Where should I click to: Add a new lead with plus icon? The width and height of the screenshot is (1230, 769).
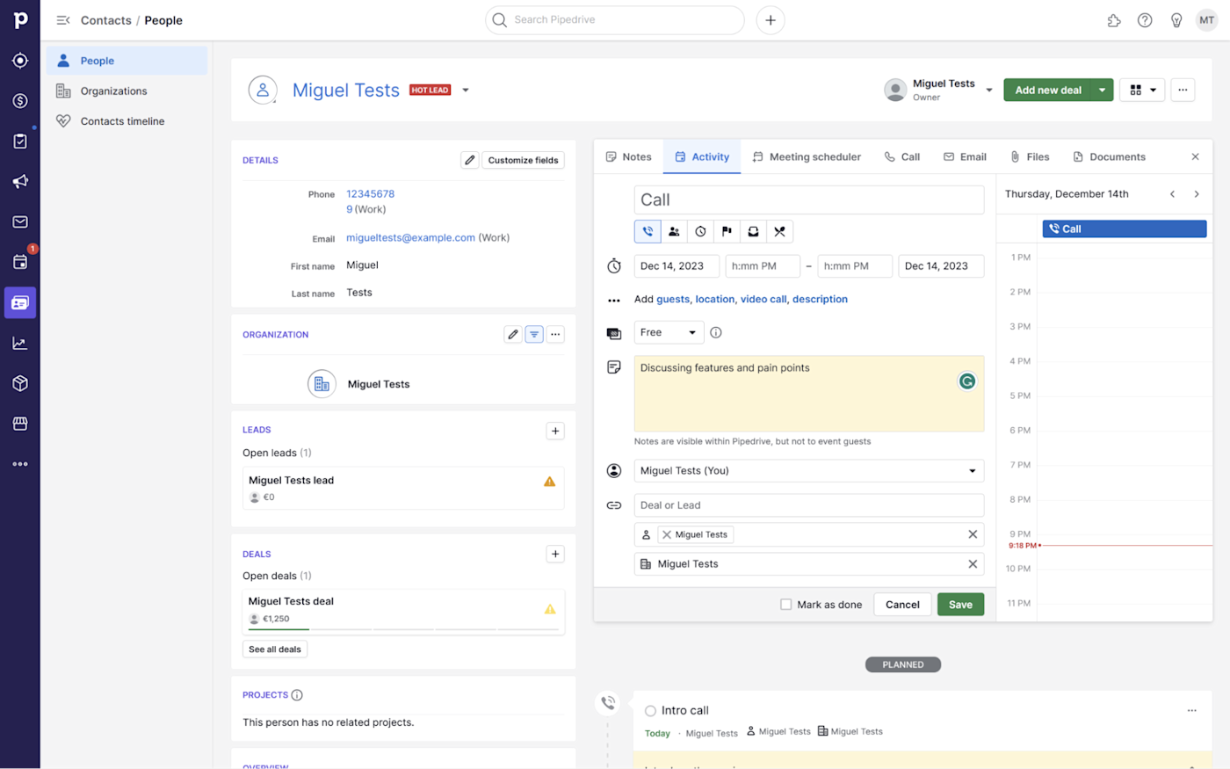[x=555, y=431]
